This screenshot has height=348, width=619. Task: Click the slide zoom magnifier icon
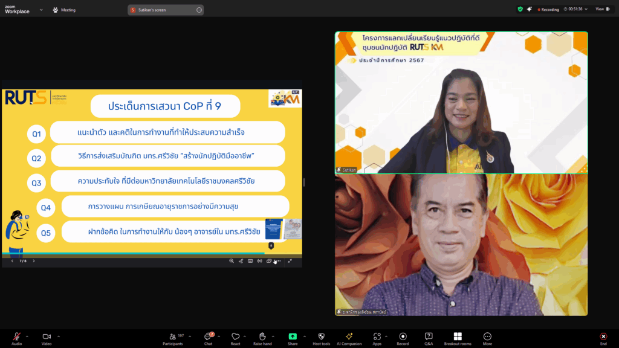pyautogui.click(x=232, y=261)
